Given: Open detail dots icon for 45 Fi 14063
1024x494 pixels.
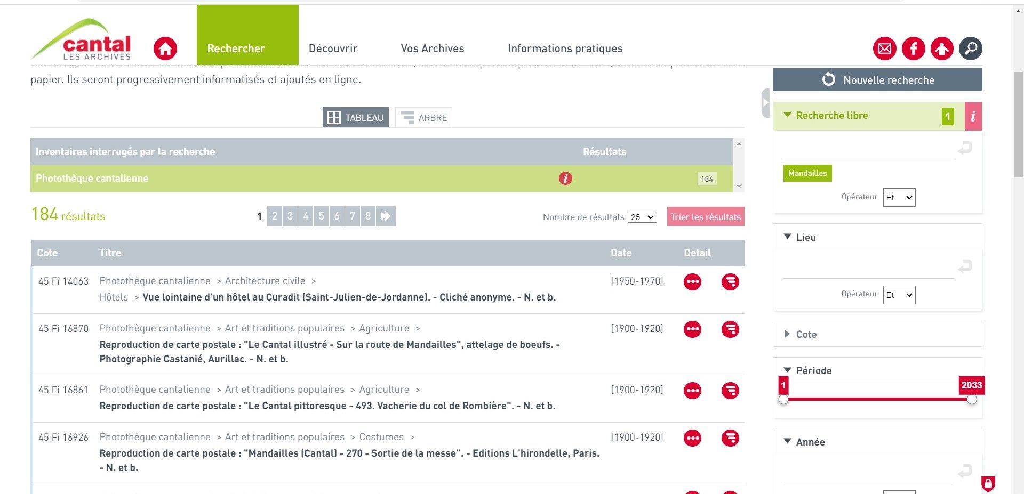Looking at the screenshot, I should [x=692, y=282].
